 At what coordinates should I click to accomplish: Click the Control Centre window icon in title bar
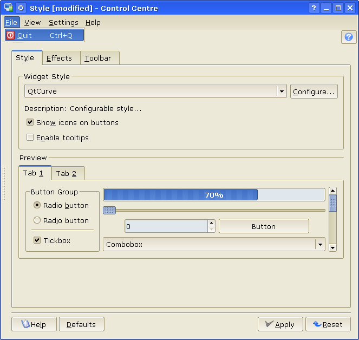[9, 8]
